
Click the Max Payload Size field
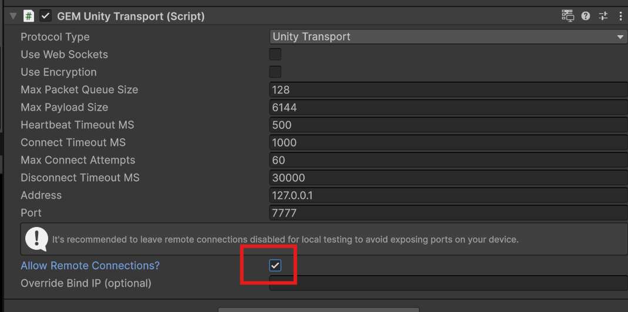point(448,107)
